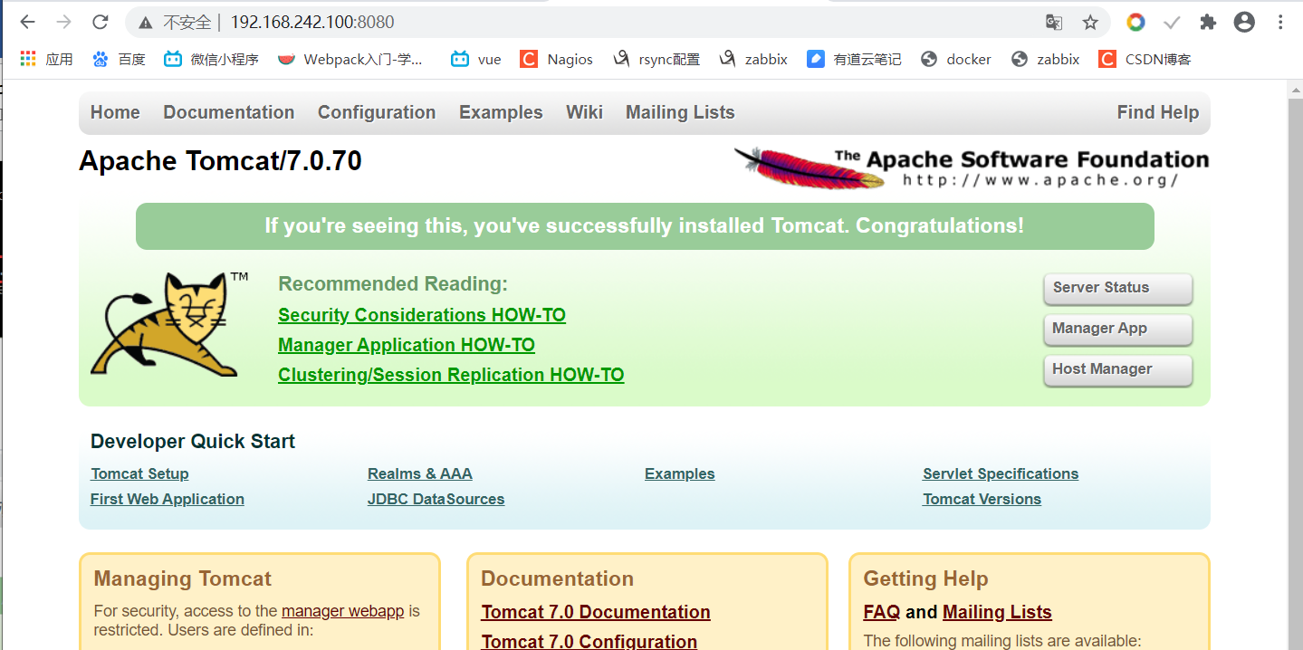Viewport: 1303px width, 650px height.
Task: Click the not-secure warning triangle icon
Action: [x=146, y=23]
